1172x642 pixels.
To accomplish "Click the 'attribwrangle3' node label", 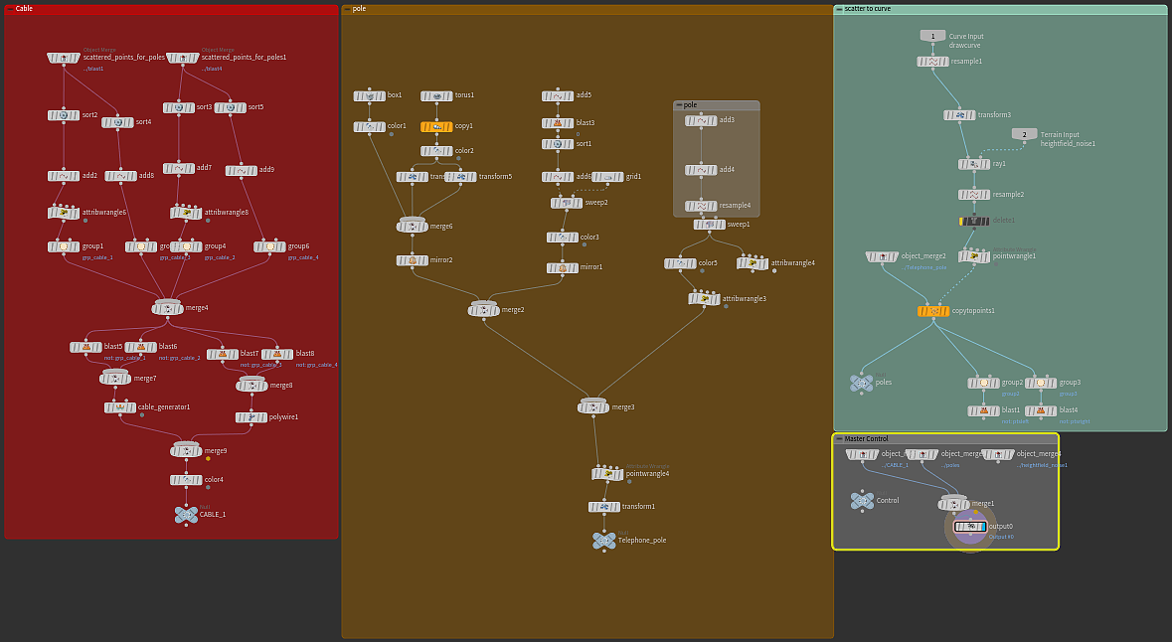I will (744, 299).
